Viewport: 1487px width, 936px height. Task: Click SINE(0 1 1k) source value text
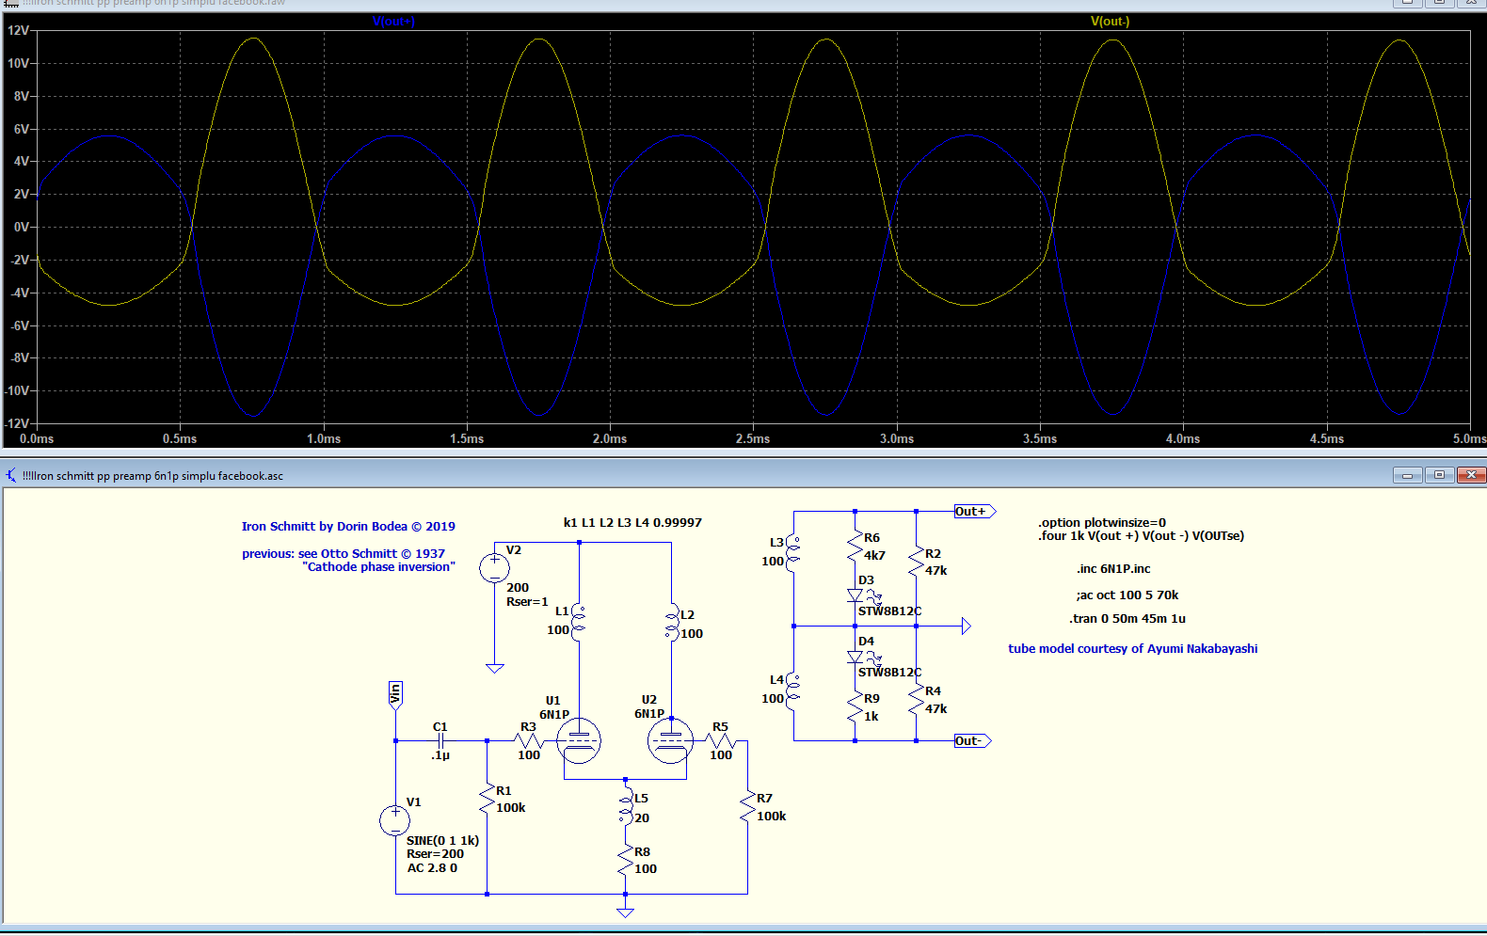tap(442, 841)
